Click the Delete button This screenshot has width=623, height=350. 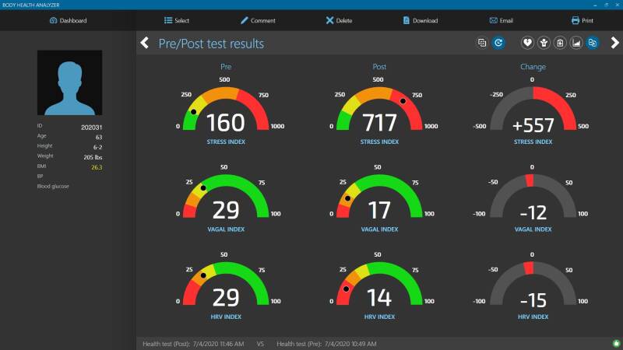click(x=339, y=21)
